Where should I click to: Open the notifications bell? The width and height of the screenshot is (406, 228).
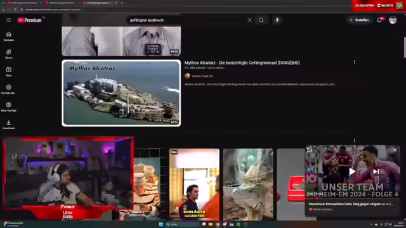click(x=379, y=20)
